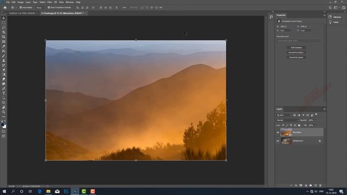Open the Filter menu
347x195 pixels.
(x=49, y=2)
